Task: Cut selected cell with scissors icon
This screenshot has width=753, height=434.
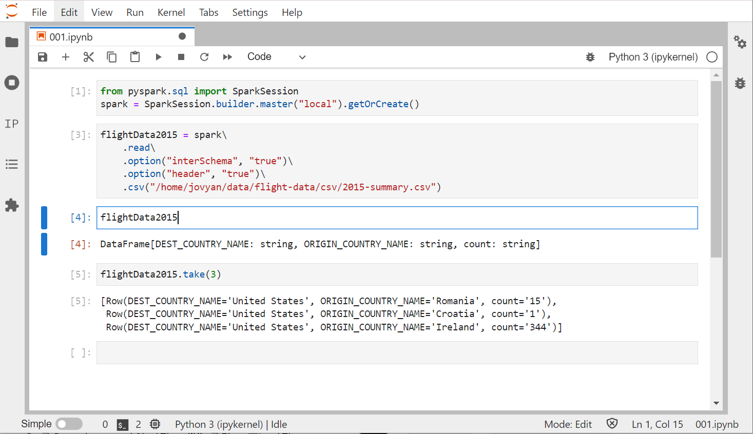Action: coord(89,57)
